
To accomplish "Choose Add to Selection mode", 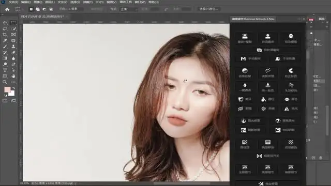I will coord(38,9).
